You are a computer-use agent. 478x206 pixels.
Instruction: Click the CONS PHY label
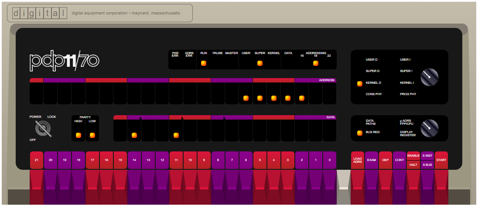tap(374, 94)
